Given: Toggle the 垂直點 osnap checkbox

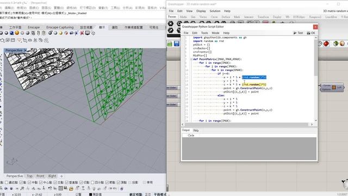Looking at the screenshot, I should pos(66,182).
